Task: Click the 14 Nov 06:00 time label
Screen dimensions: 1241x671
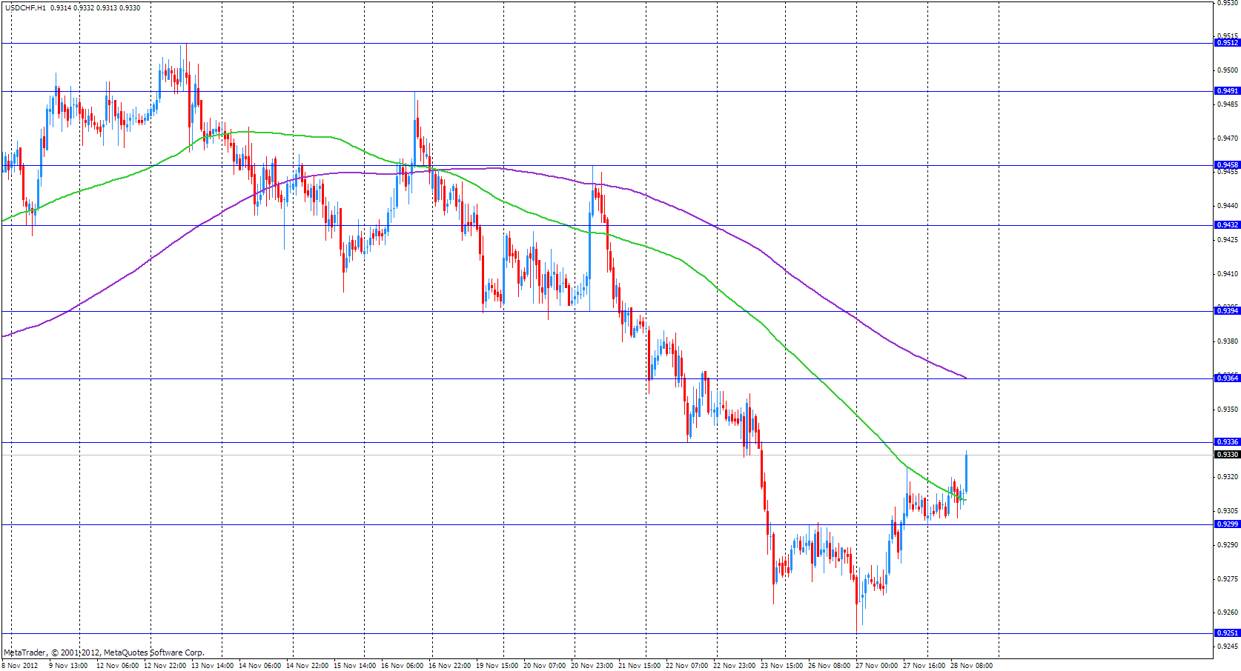Action: (259, 666)
